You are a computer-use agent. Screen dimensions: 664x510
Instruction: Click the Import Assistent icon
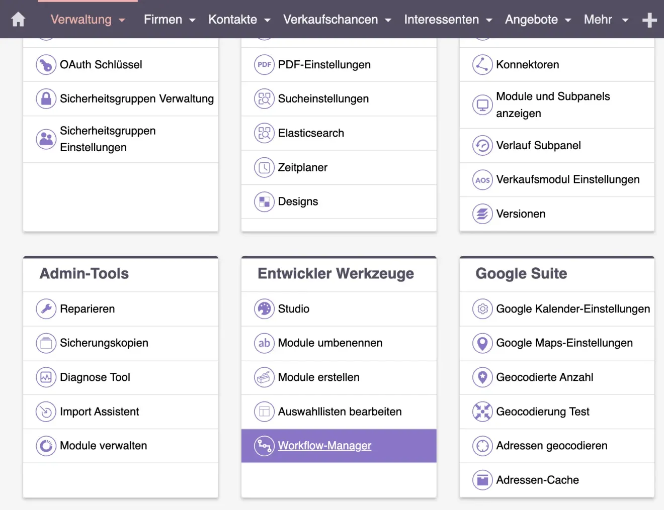(x=46, y=412)
